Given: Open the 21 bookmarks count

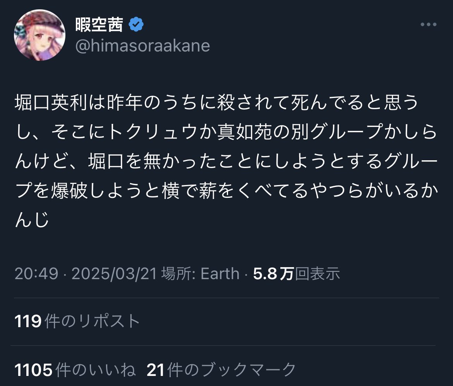Looking at the screenshot, I should pos(156,370).
